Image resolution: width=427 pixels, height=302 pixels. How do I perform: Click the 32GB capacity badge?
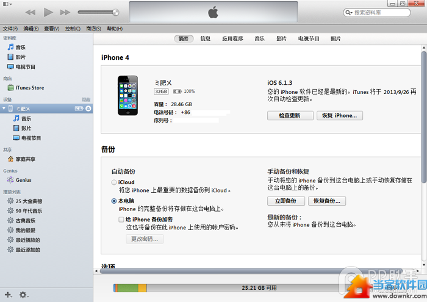pos(161,92)
